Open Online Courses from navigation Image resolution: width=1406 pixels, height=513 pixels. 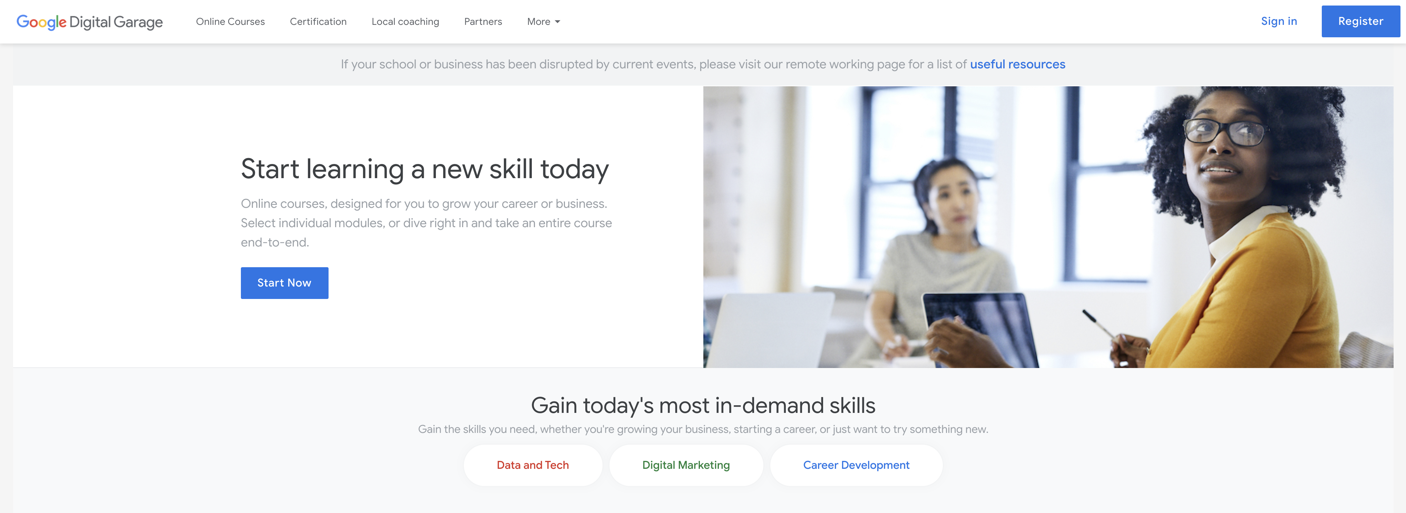[231, 21]
